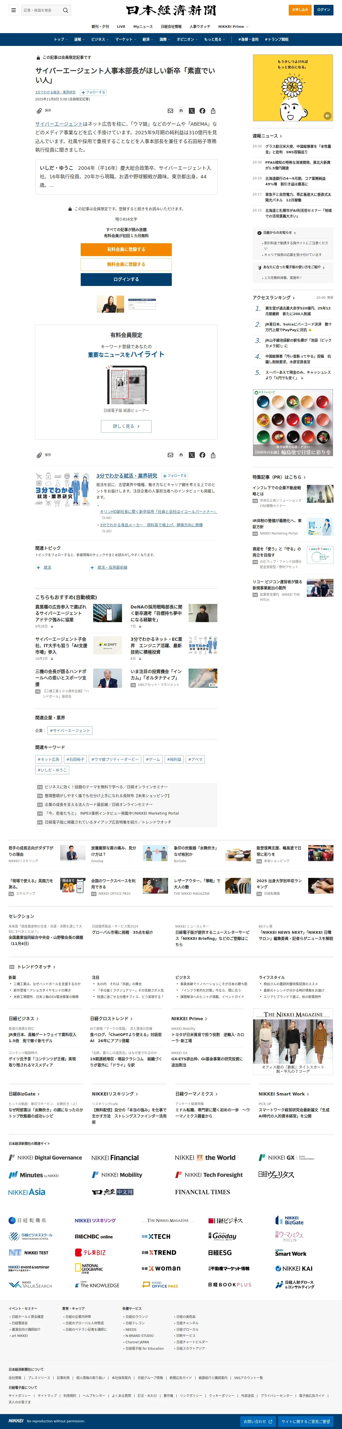
Task: Open the アクセスランキング heading link
Action: point(274,297)
